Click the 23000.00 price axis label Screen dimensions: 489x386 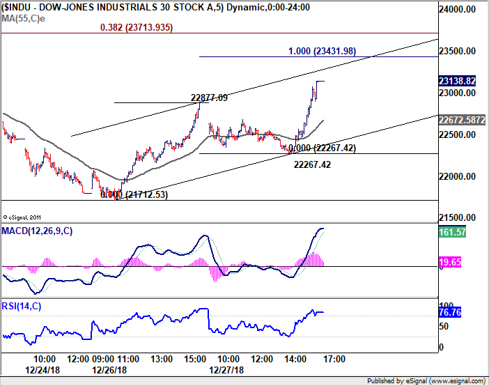[x=457, y=93]
